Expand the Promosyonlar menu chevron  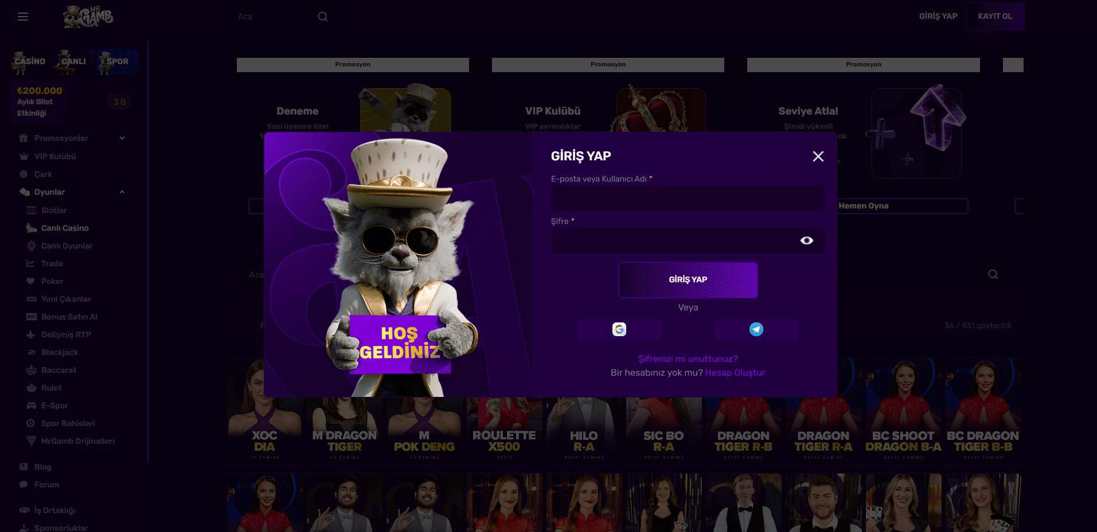click(x=122, y=138)
